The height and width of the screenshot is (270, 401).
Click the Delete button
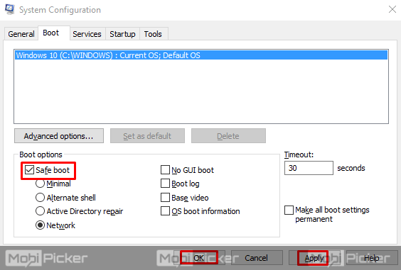228,136
